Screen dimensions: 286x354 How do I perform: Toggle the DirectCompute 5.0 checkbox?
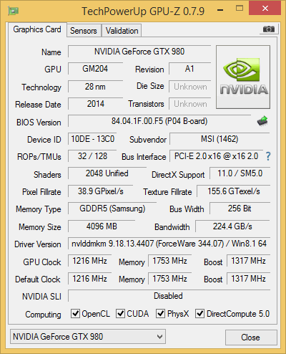[199, 313]
